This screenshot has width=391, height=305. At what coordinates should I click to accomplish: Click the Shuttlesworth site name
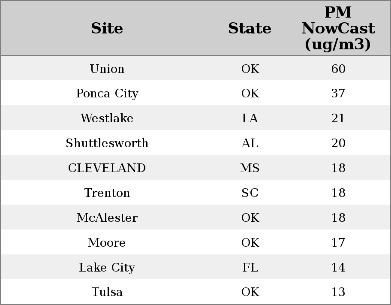(107, 143)
